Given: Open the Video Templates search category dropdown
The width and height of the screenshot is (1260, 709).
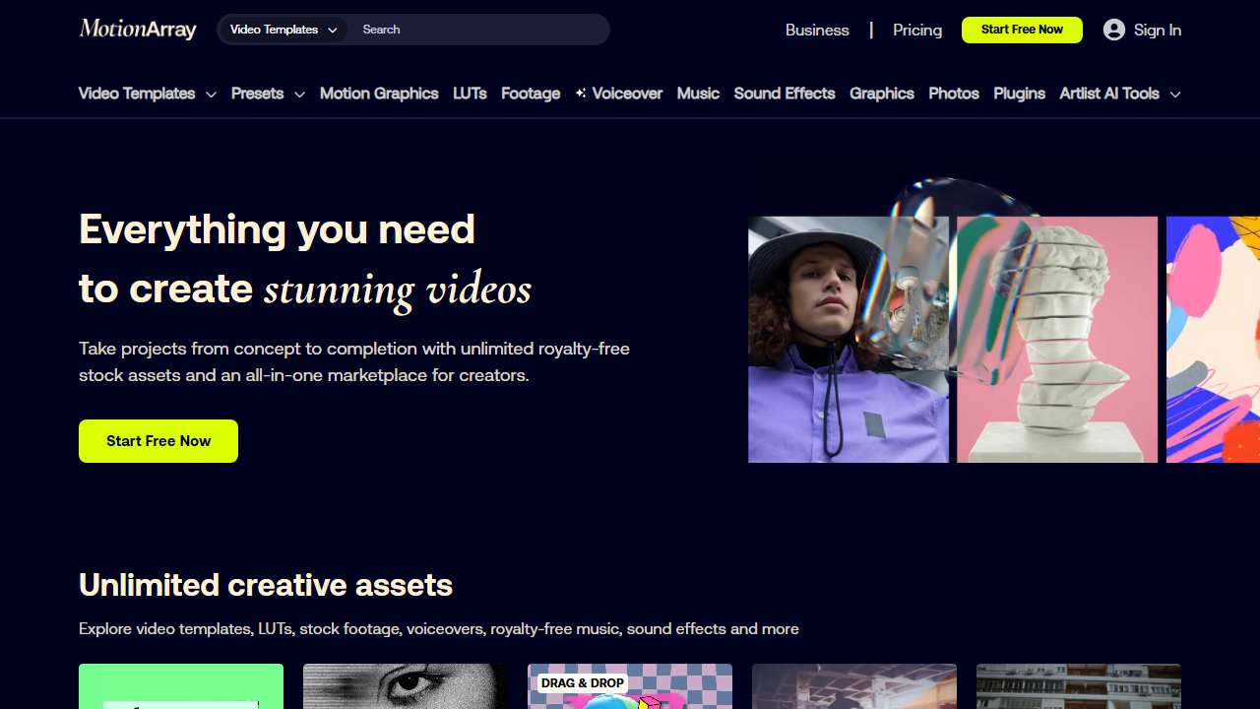Looking at the screenshot, I should 283,30.
